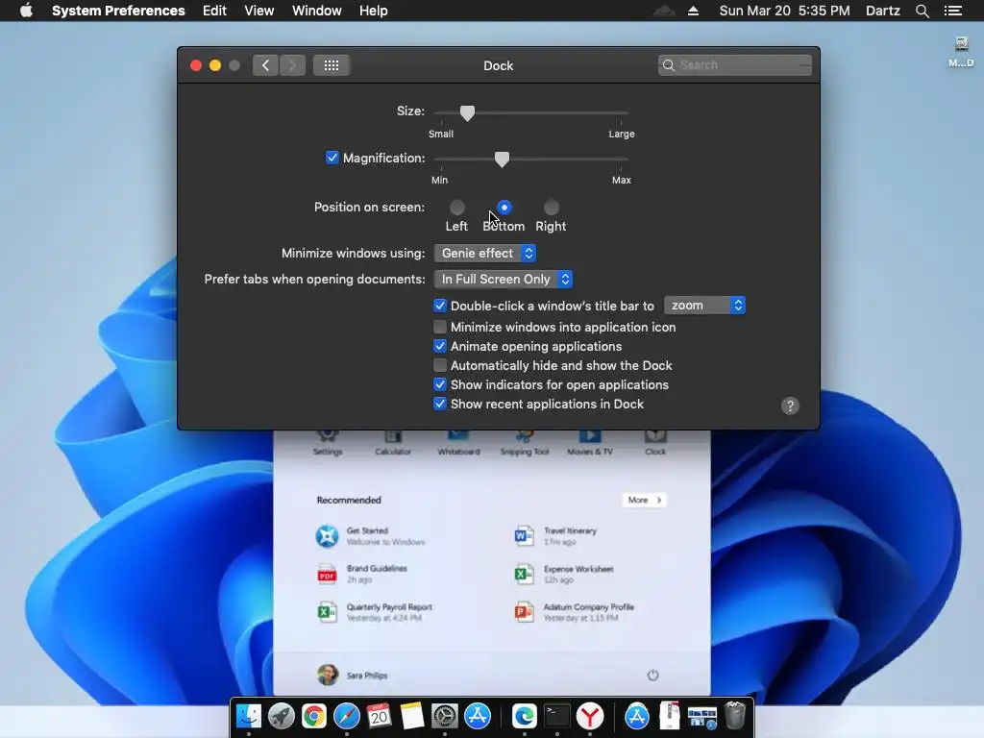The height and width of the screenshot is (738, 984).
Task: Click the Magnification slider handle
Action: pyautogui.click(x=502, y=160)
